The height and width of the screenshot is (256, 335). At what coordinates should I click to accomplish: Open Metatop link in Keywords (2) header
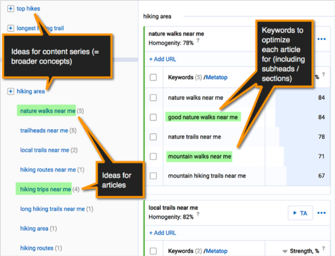point(217,251)
